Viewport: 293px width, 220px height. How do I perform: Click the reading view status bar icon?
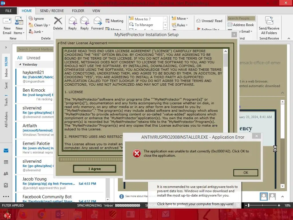coord(238,205)
